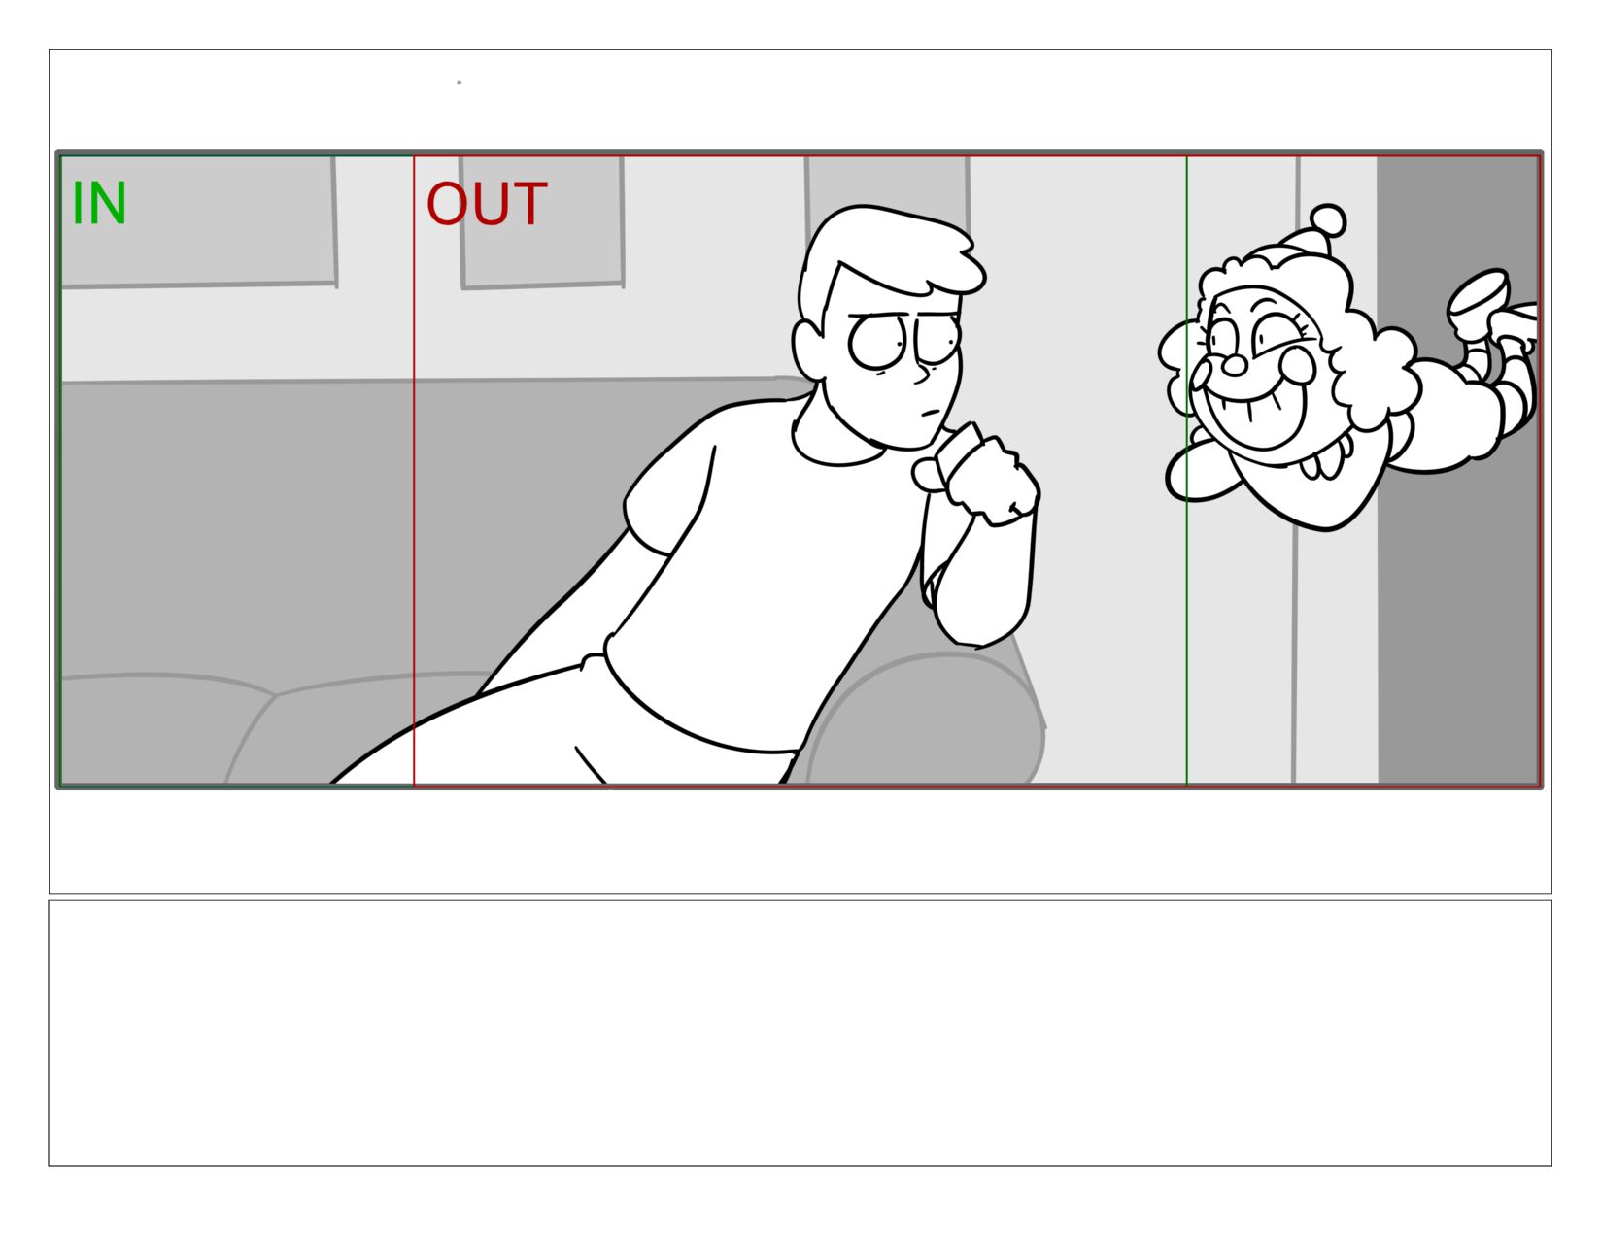
Task: Select the red vertical OUT frame left edge
Action: click(x=414, y=470)
